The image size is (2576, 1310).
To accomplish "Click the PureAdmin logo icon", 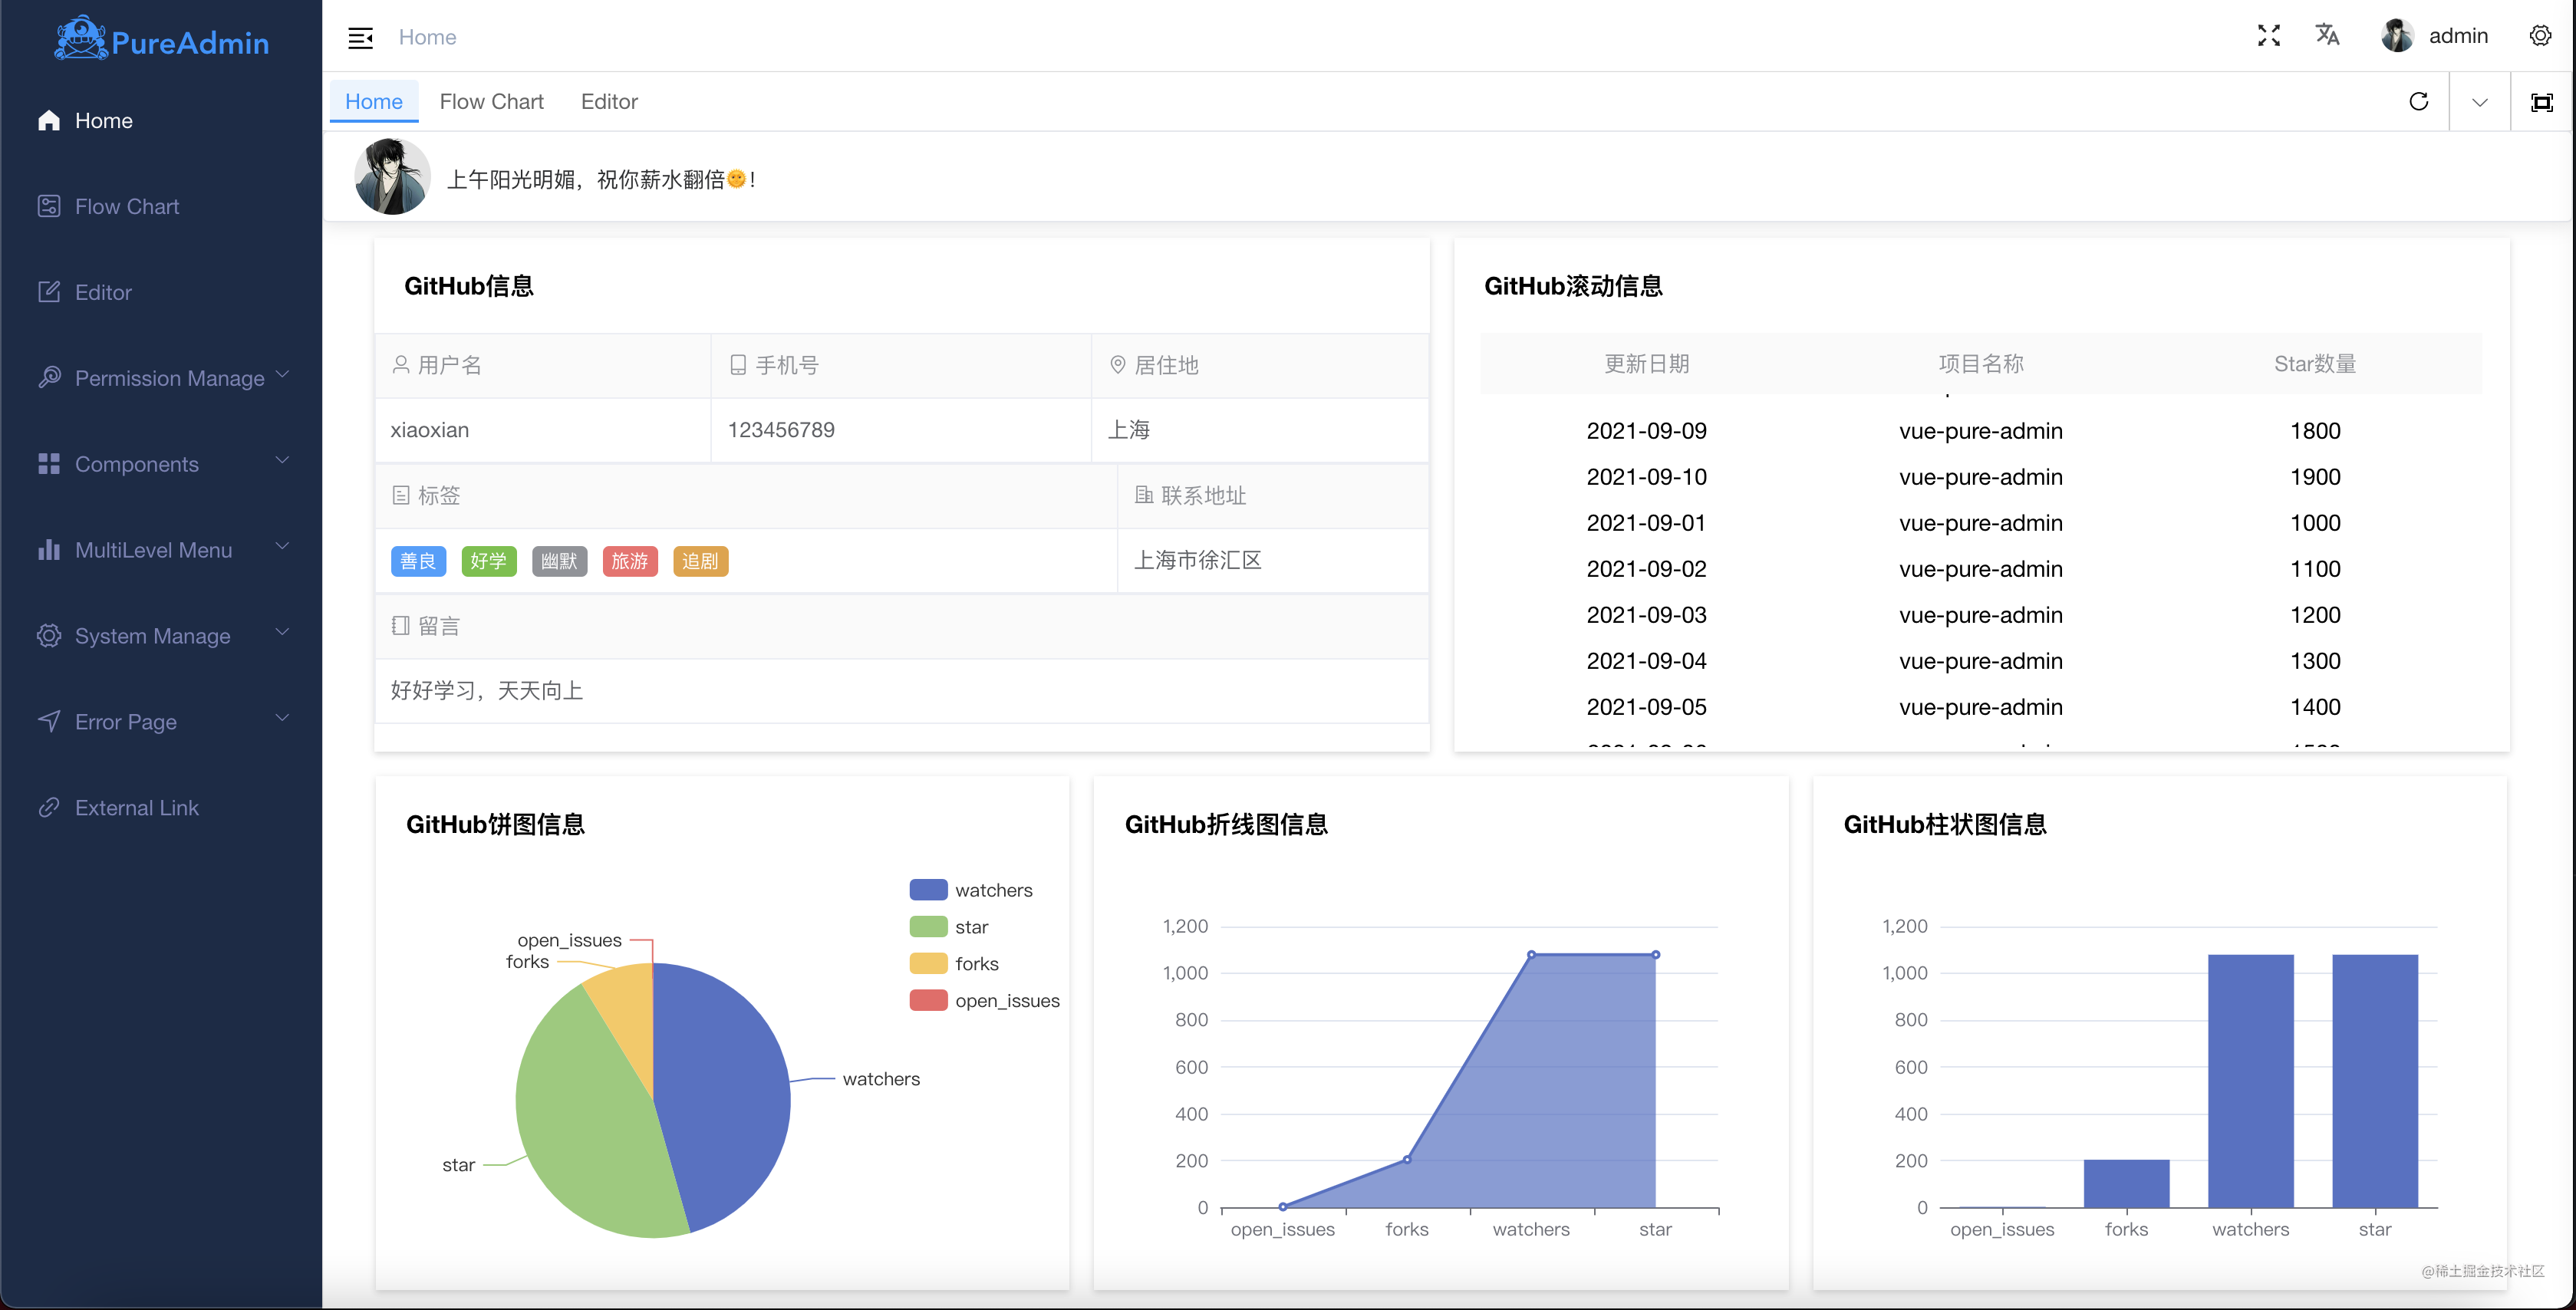I will click(80, 38).
